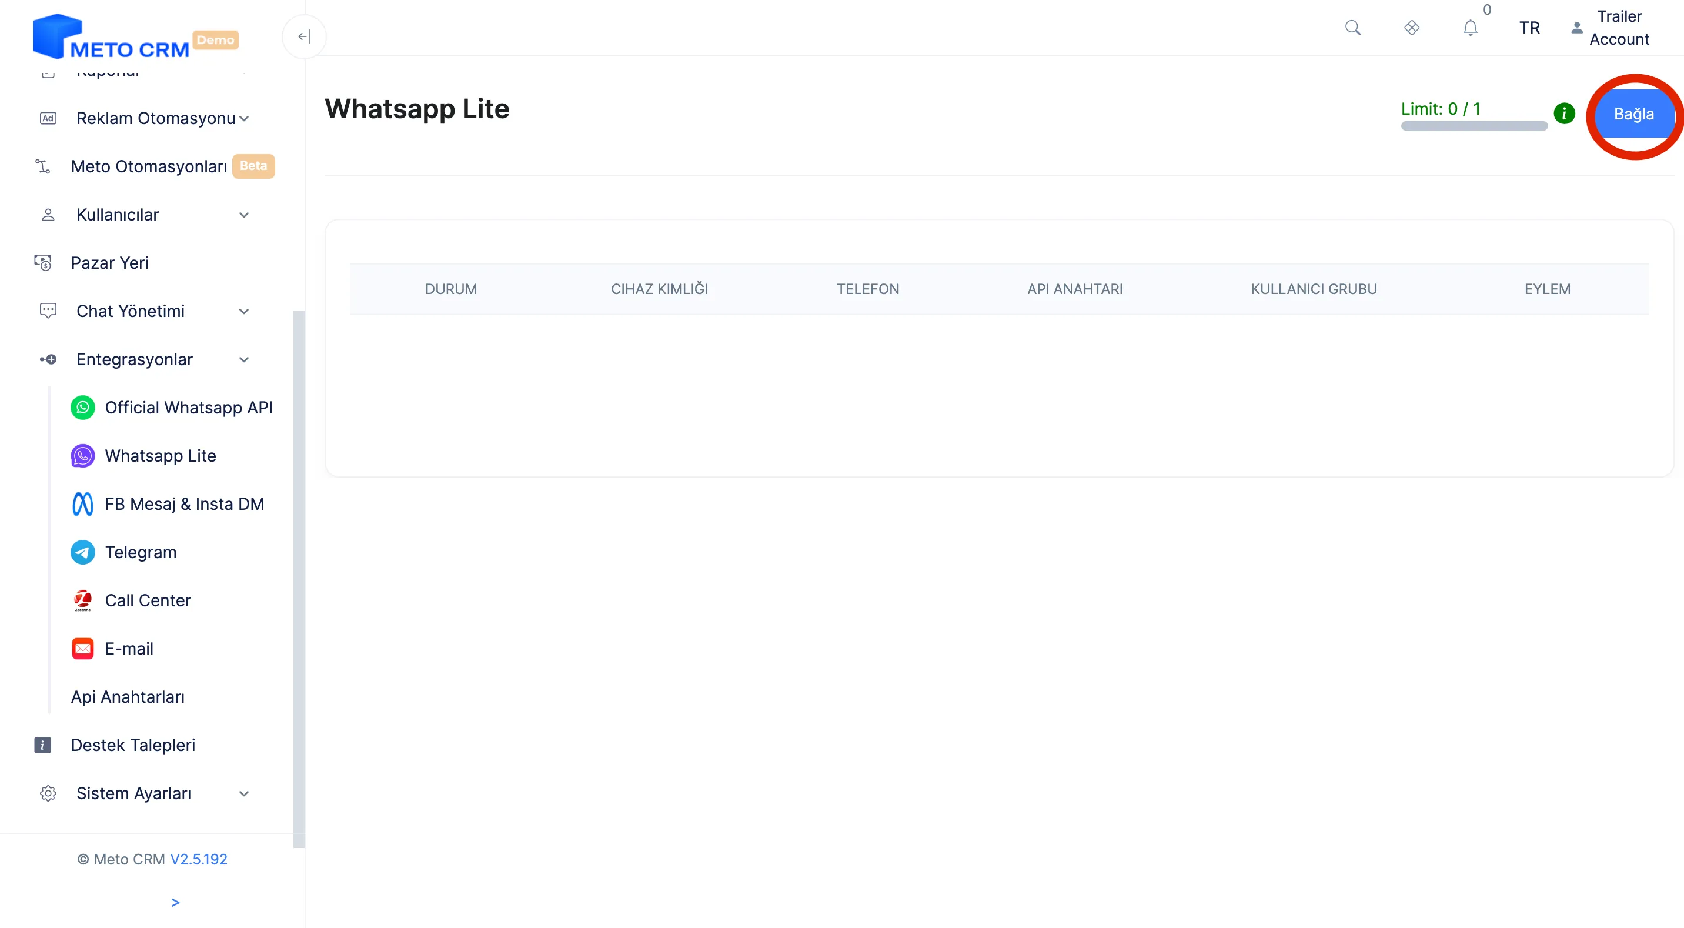The image size is (1684, 928).
Task: Click the Kullanıcılar person icon
Action: (48, 215)
